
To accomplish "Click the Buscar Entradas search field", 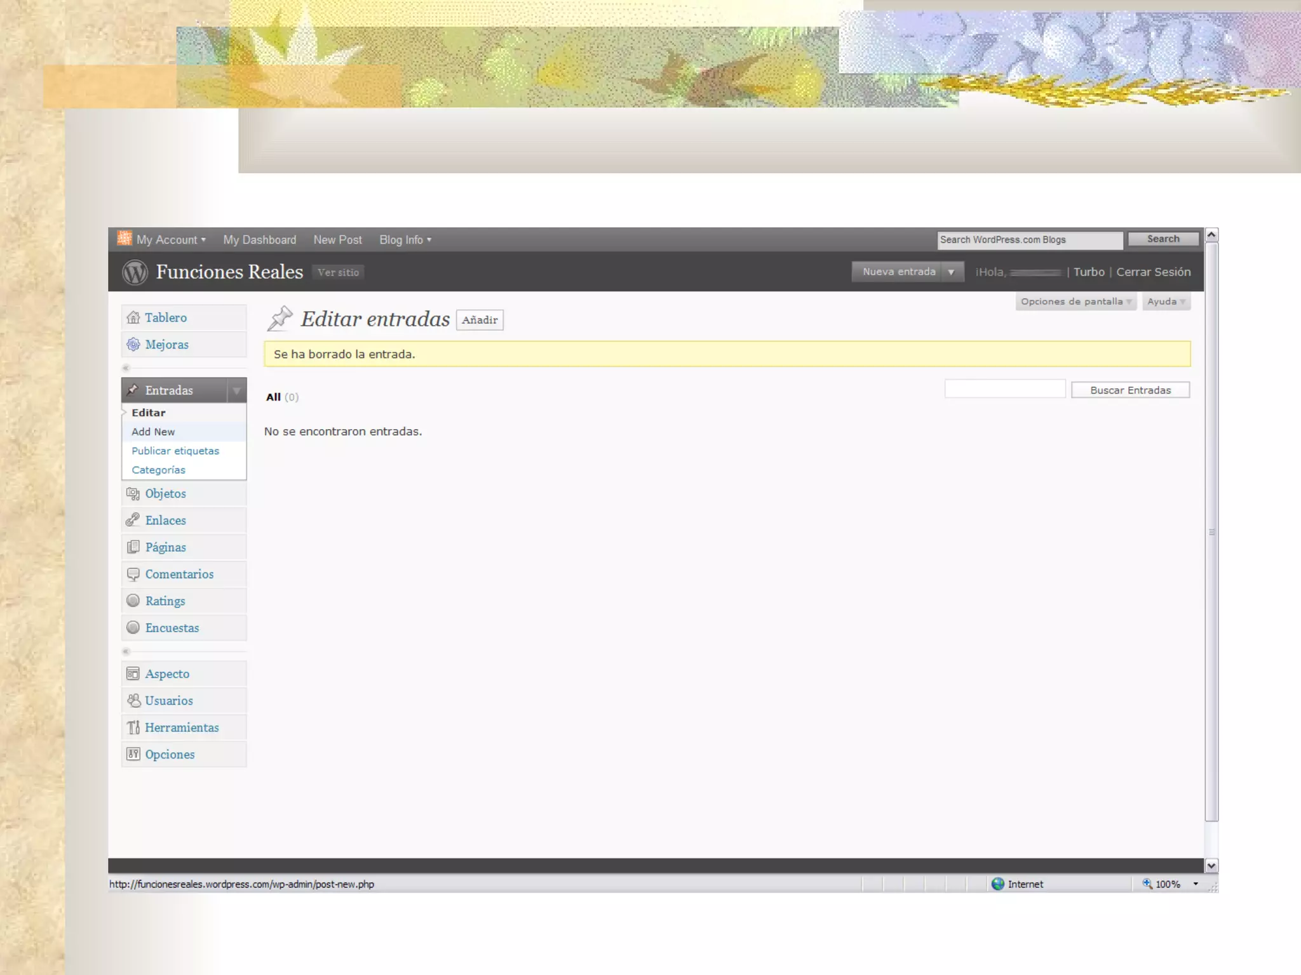I will tap(1004, 389).
